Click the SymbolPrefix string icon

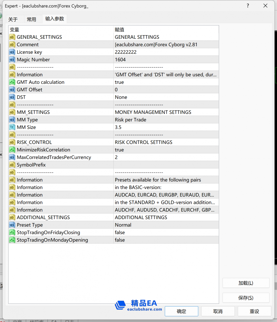pos(12,165)
